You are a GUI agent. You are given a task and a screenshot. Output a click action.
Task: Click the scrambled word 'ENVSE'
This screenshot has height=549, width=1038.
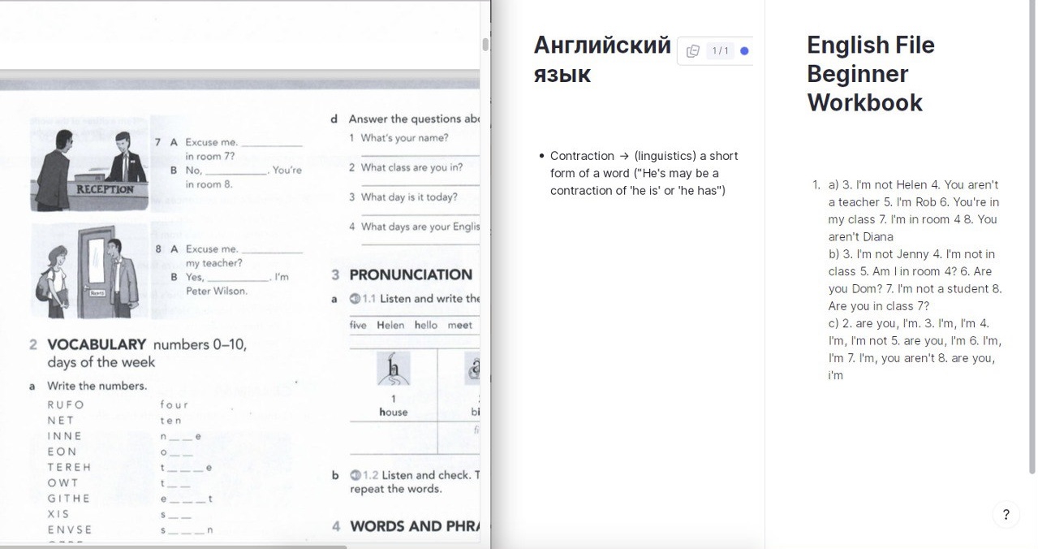pos(70,530)
